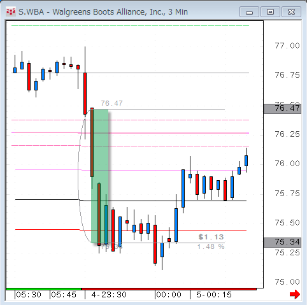Click the 75.34 price marker on axis
Screen dimensions: 307x305
coord(282,242)
